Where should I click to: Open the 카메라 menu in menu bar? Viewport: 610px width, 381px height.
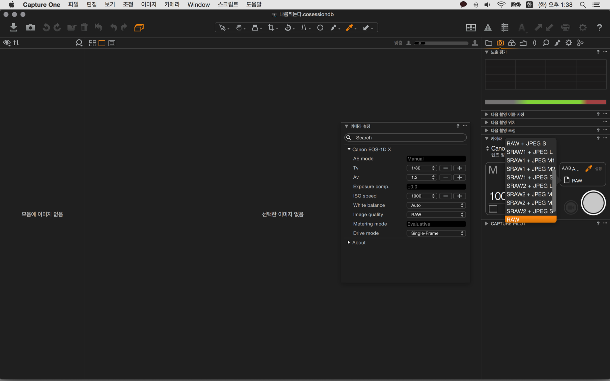pos(172,4)
